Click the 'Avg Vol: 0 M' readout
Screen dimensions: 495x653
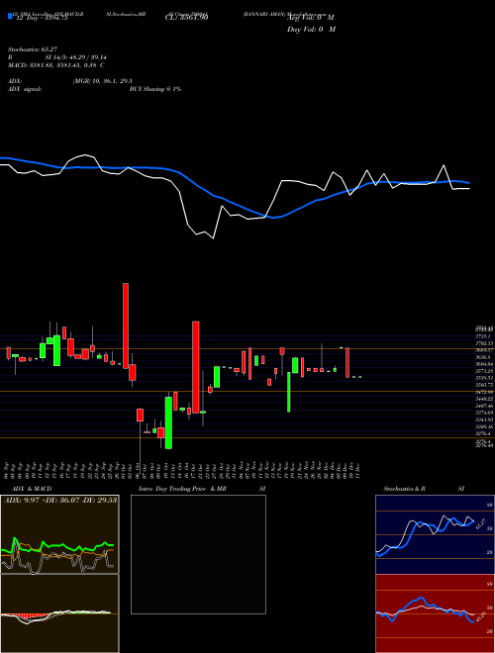311,18
